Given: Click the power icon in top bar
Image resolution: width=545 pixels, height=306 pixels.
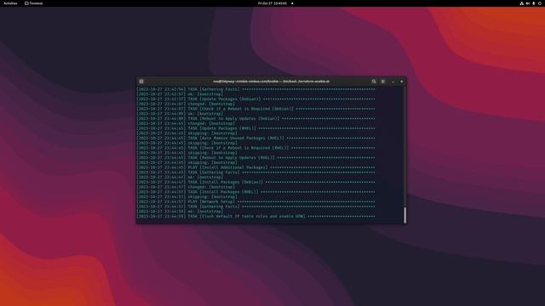Looking at the screenshot, I should 540,3.
